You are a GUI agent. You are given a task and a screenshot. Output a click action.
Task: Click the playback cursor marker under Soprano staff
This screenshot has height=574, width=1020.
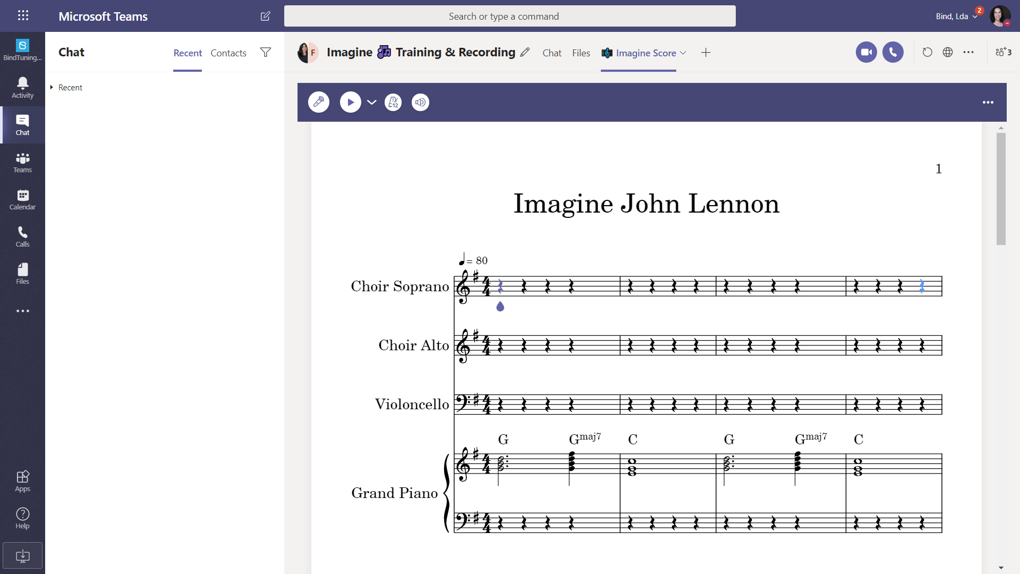click(500, 306)
